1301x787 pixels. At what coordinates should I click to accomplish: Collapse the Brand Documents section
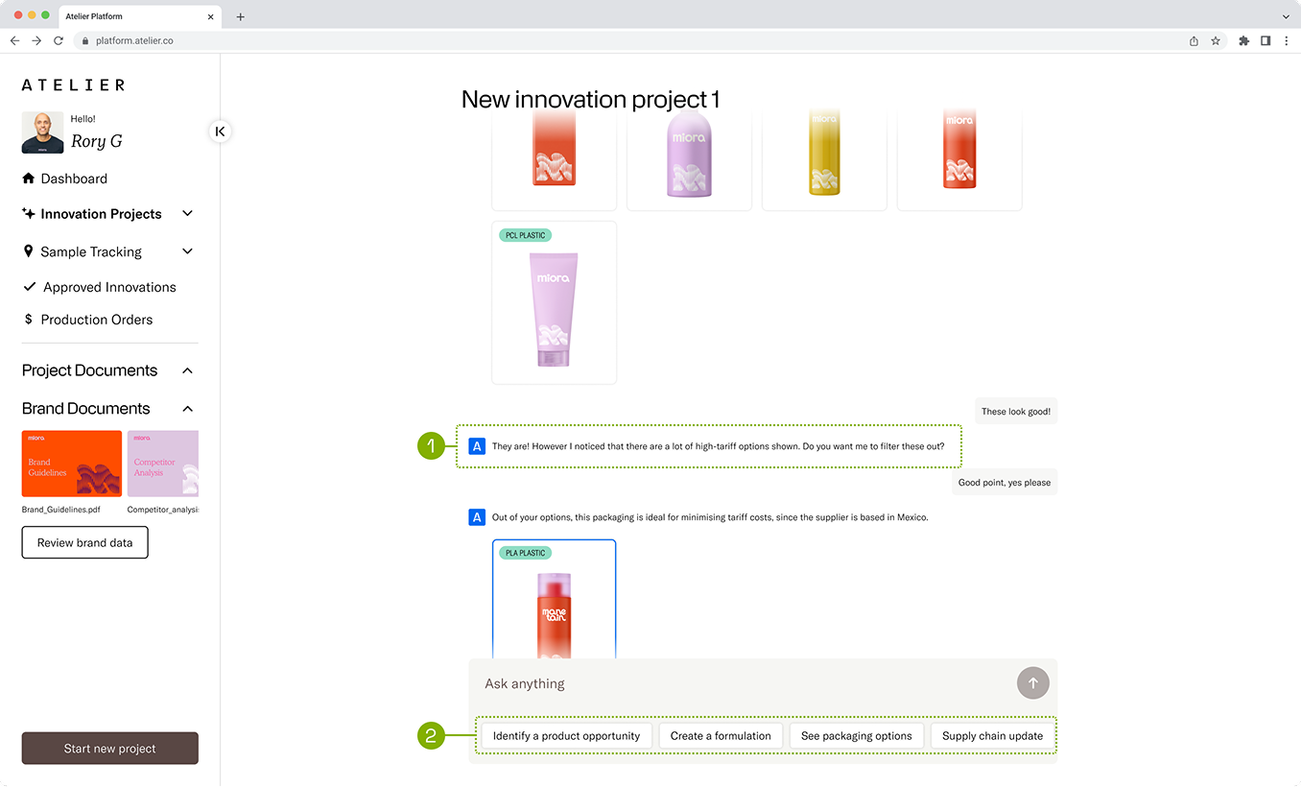(187, 408)
